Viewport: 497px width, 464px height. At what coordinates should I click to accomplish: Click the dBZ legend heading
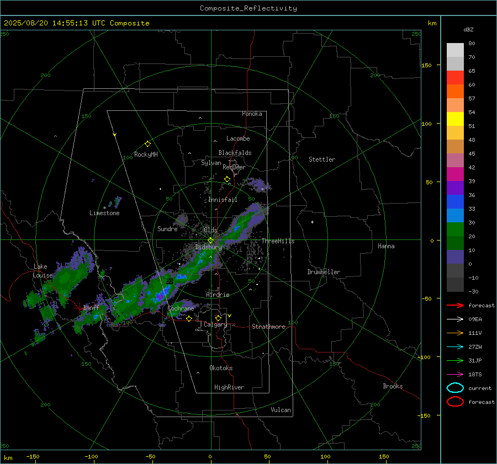click(x=468, y=30)
